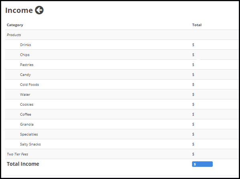
Task: Select the Drinks category row
Action: coord(122,45)
